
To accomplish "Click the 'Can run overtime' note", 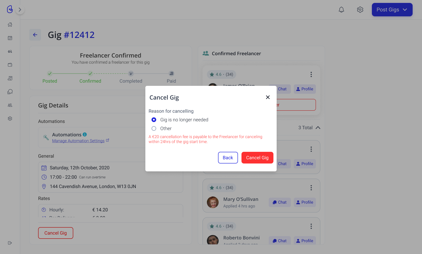I will pyautogui.click(x=92, y=177).
